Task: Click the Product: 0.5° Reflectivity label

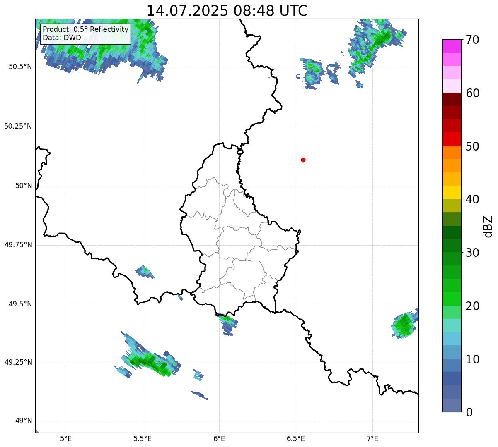Action: click(x=86, y=30)
